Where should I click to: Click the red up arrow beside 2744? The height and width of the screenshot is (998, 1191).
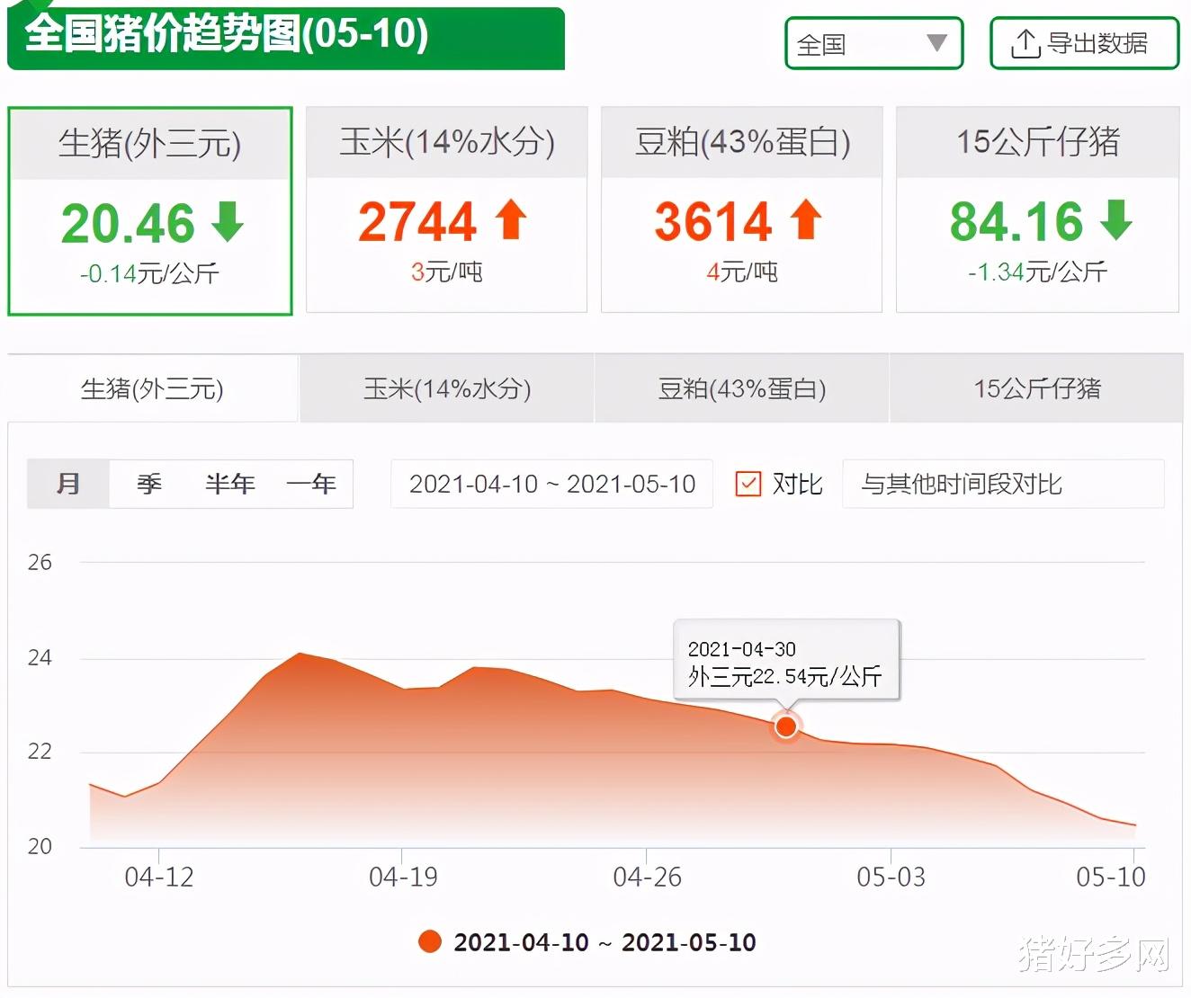(511, 220)
